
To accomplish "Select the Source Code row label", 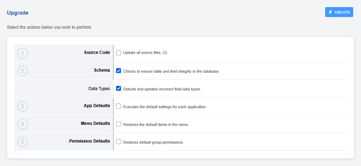I will point(97,52).
